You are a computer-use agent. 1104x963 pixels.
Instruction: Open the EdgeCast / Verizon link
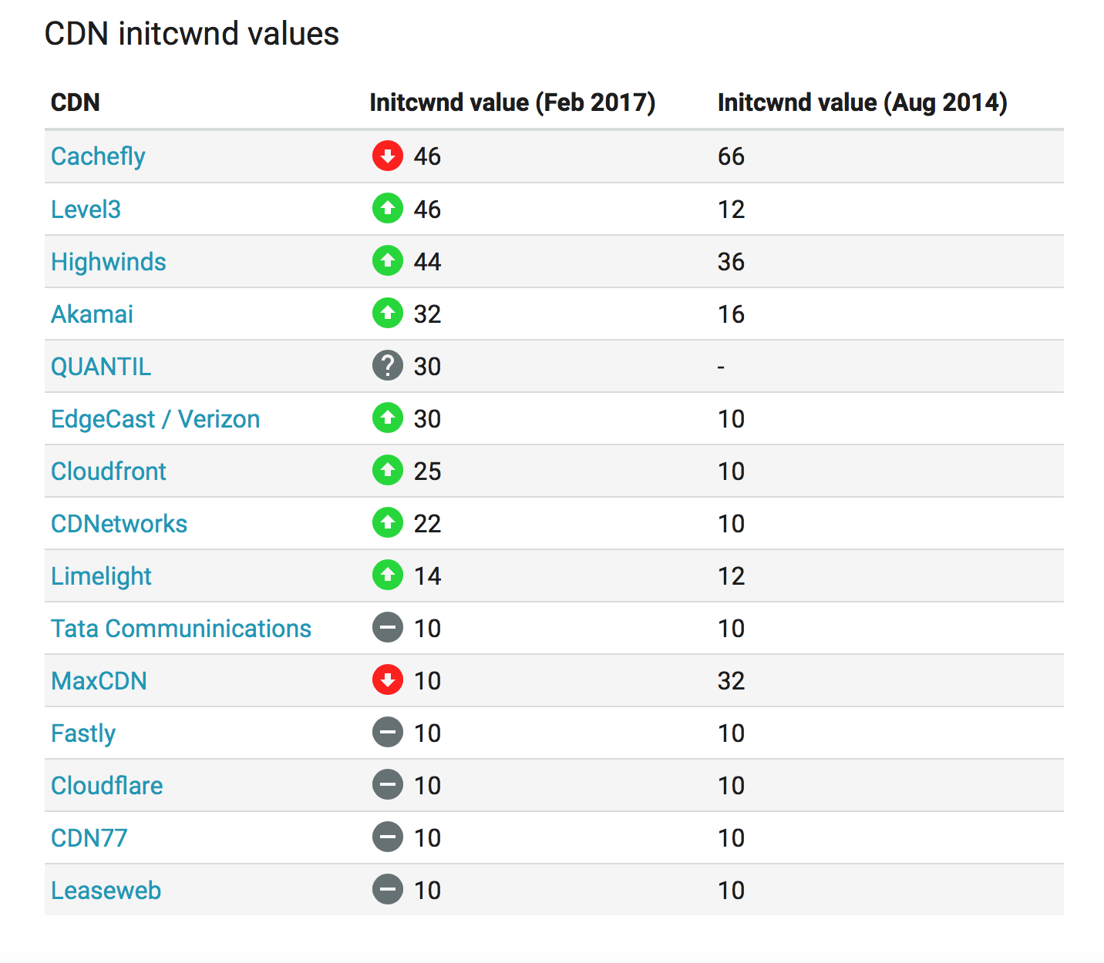pyautogui.click(x=156, y=419)
